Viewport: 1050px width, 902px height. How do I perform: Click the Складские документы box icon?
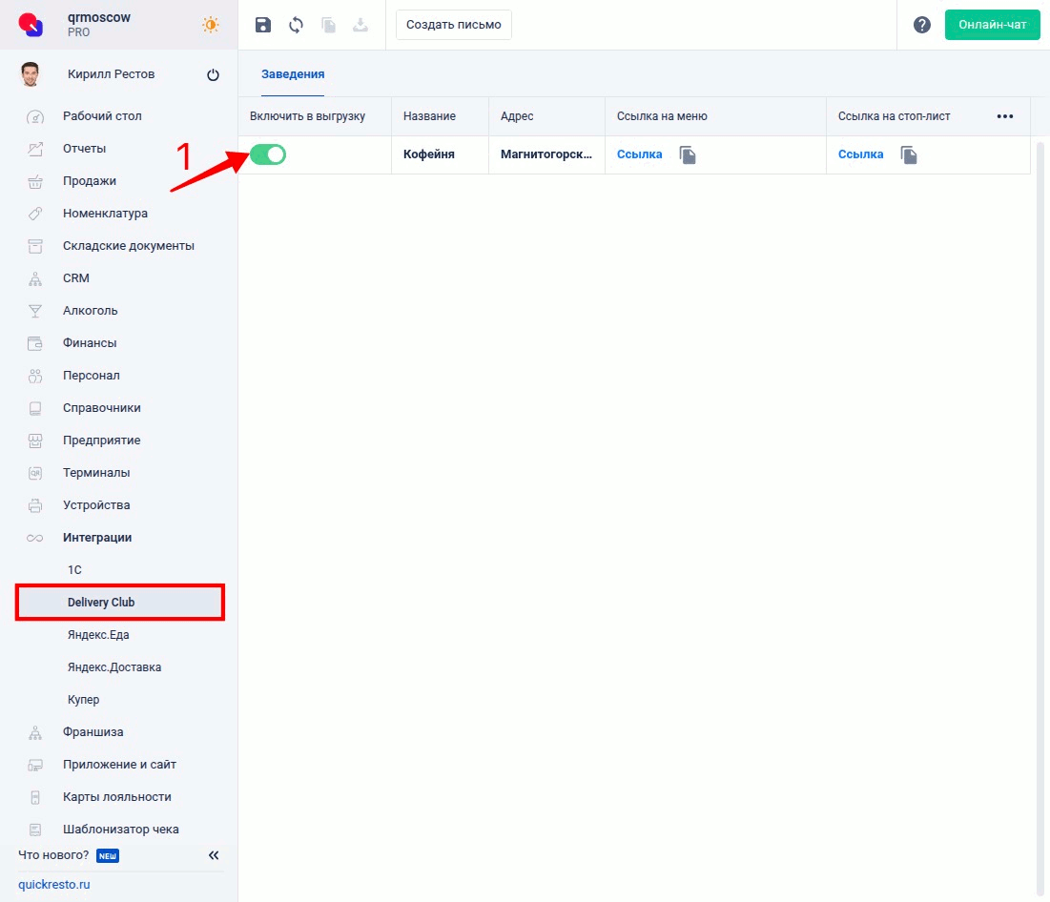[x=35, y=246]
